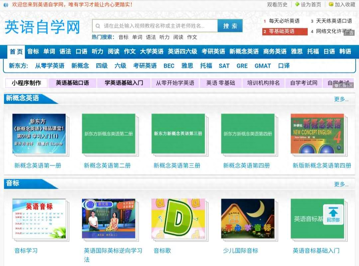Open the 音标歌 letter D thumbnail
The width and height of the screenshot is (359, 266).
[178, 218]
